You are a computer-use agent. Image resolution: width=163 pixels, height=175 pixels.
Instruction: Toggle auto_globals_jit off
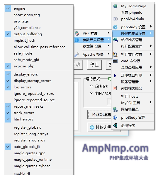click(39, 147)
